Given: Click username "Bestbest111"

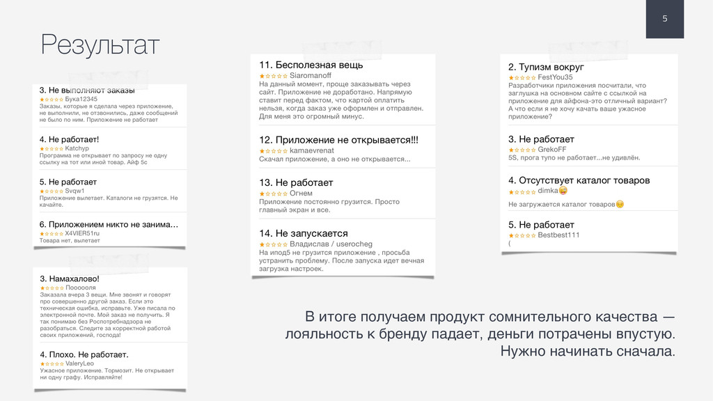Looking at the screenshot, I should tap(558, 235).
